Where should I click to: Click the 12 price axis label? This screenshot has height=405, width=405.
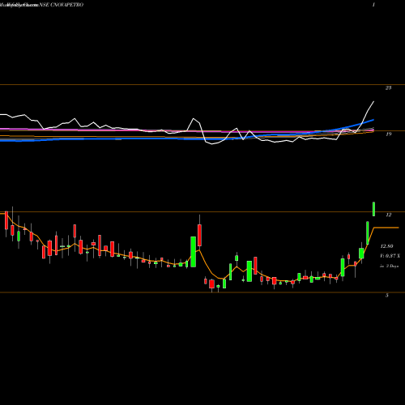coord(388,215)
